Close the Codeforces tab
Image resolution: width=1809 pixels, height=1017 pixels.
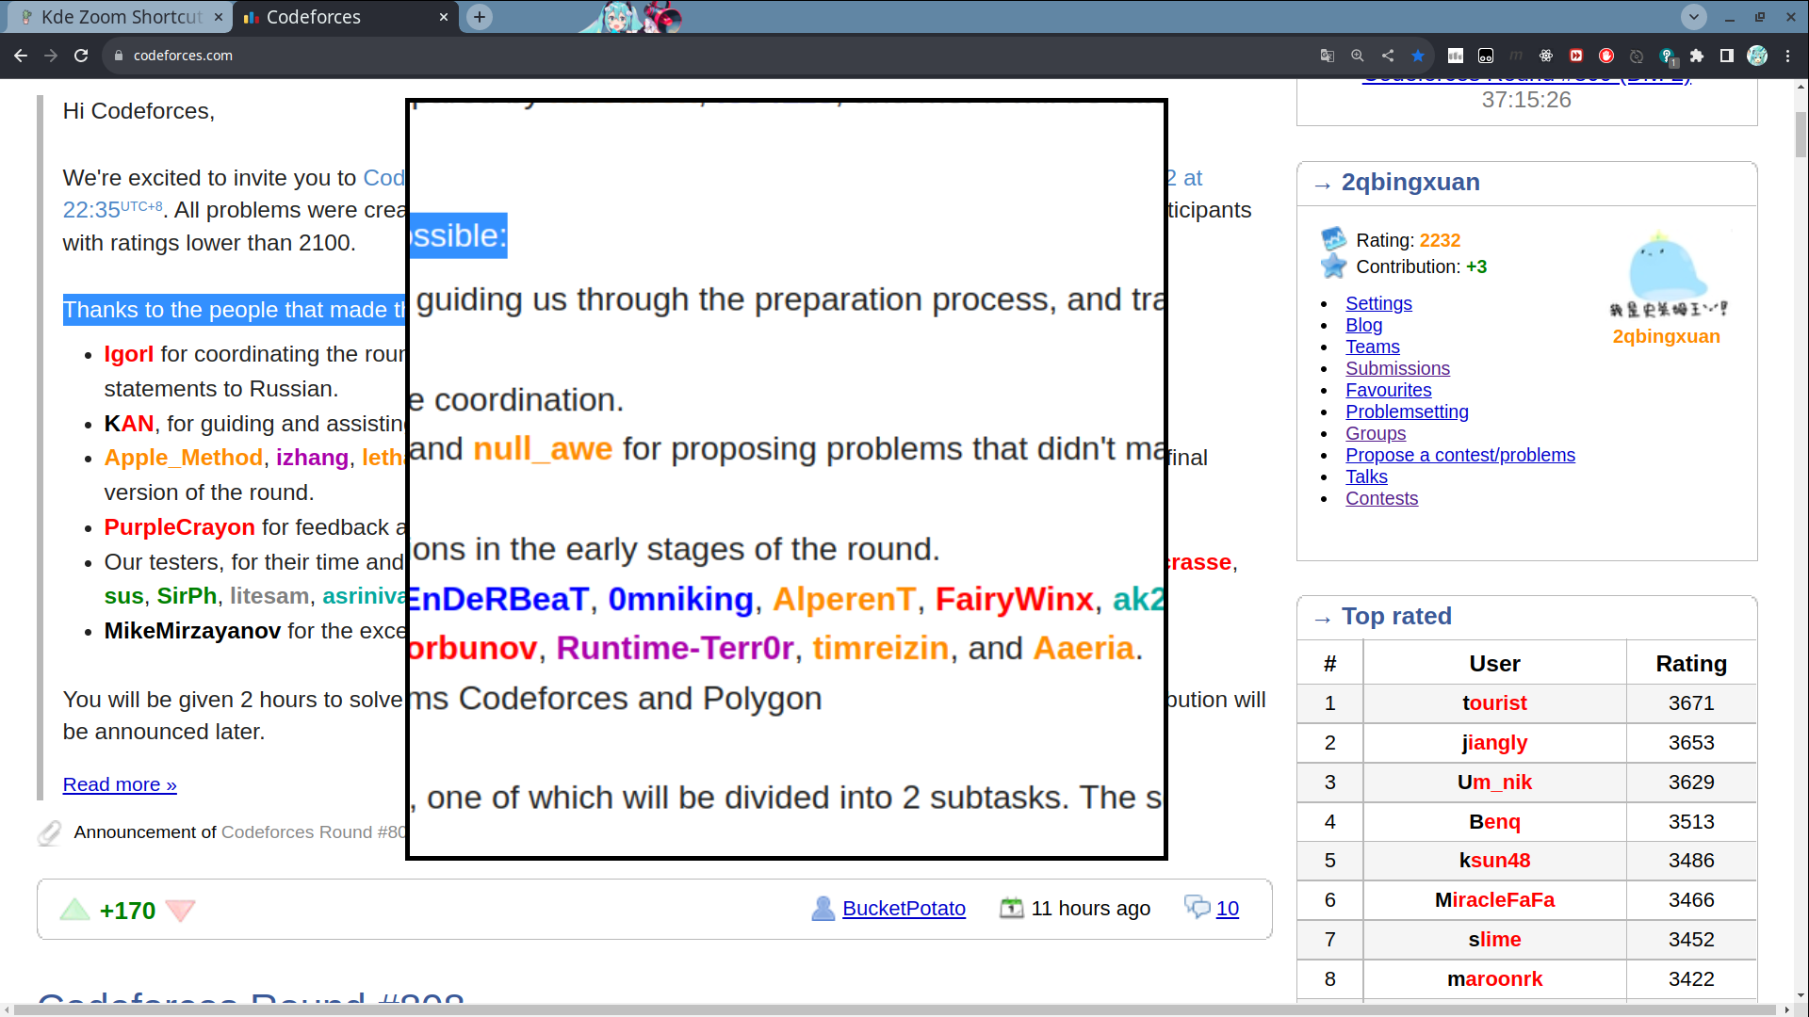pos(444,17)
